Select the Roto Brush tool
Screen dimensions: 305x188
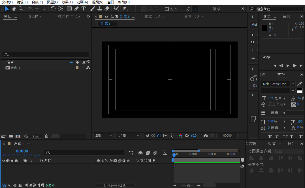[x=116, y=9]
